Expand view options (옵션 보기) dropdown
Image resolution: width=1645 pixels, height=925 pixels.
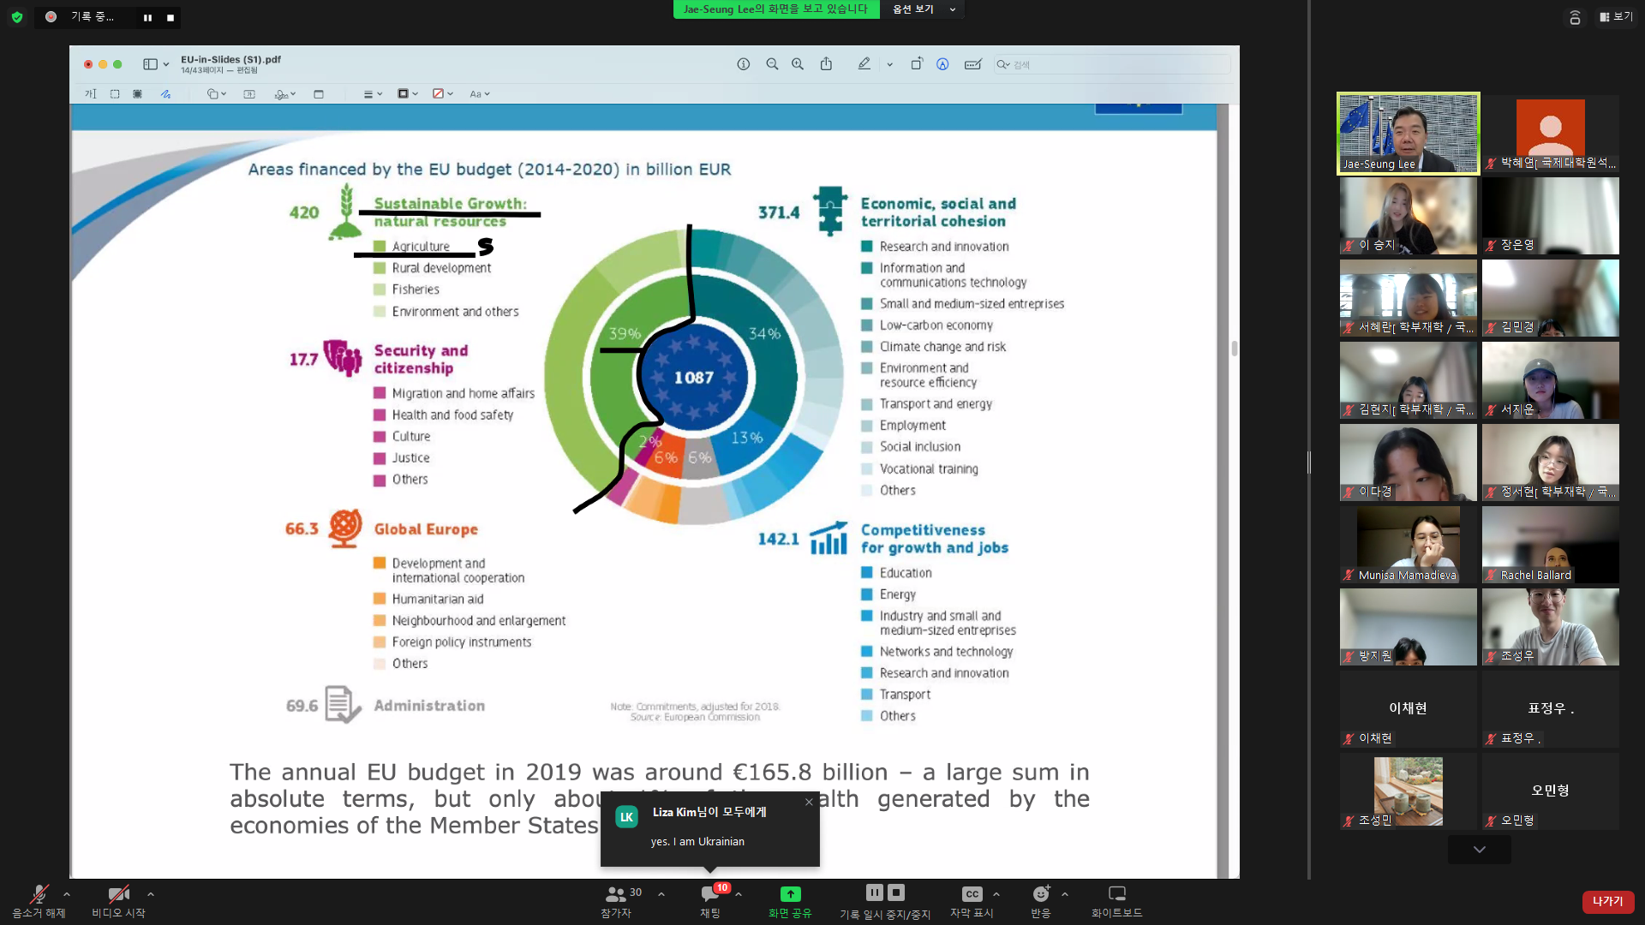(924, 9)
